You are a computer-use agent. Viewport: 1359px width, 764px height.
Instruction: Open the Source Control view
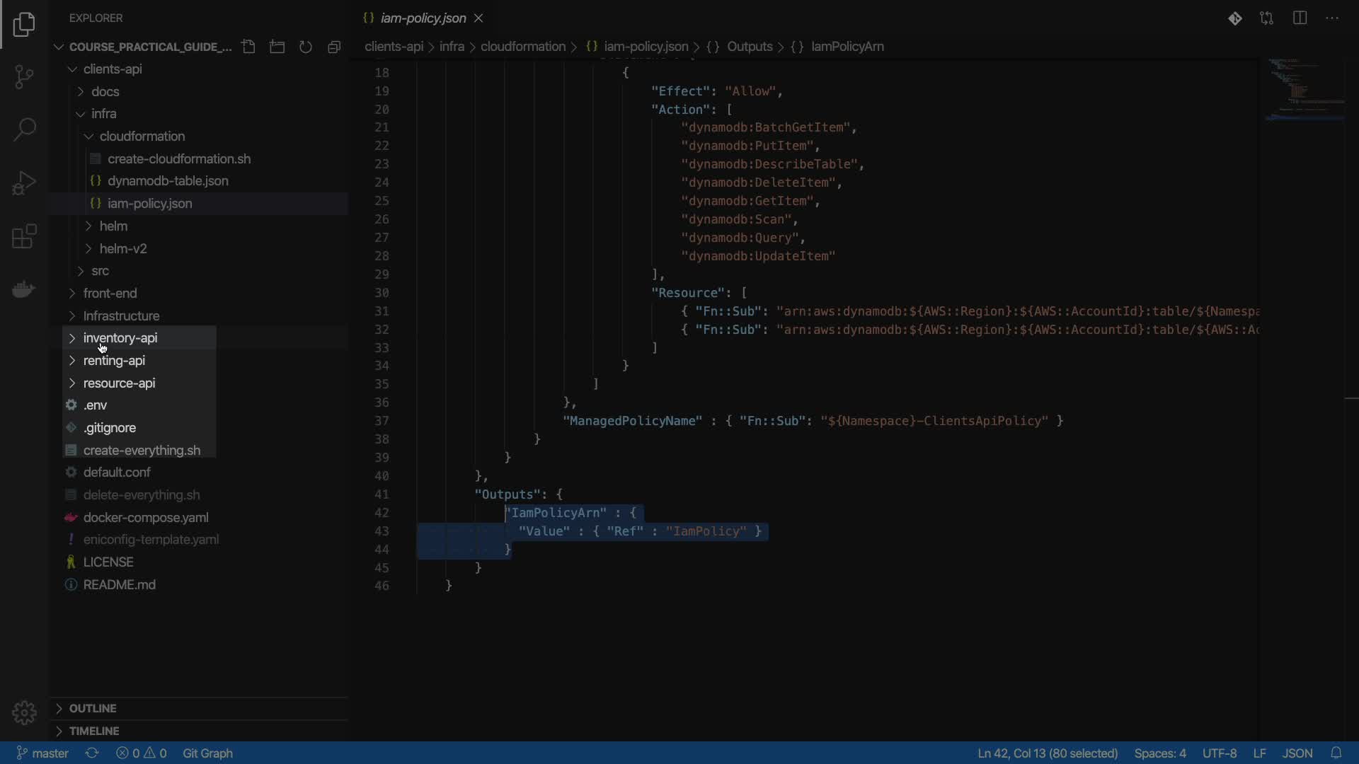pyautogui.click(x=24, y=76)
